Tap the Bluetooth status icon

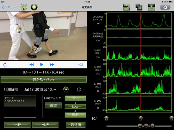162,2
